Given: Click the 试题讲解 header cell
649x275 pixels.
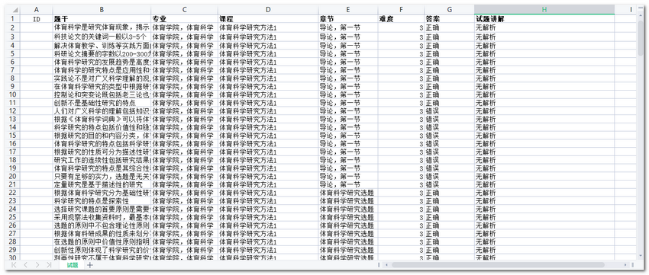Looking at the screenshot, I should pos(544,19).
